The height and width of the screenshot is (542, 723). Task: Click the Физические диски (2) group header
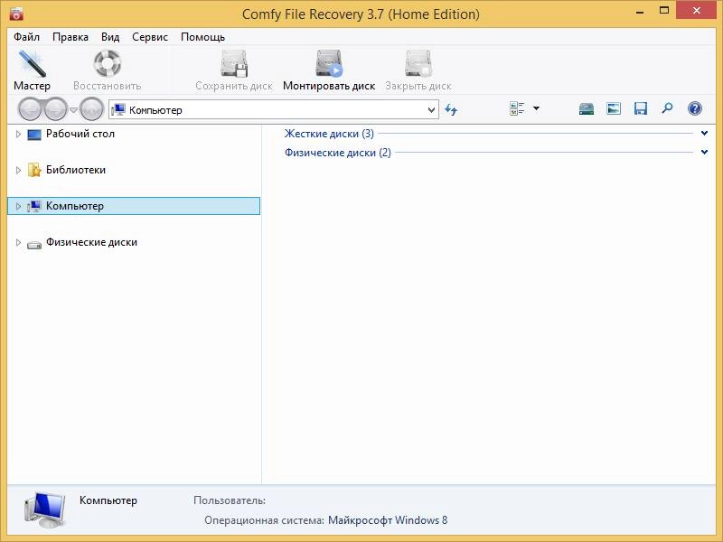(x=337, y=153)
